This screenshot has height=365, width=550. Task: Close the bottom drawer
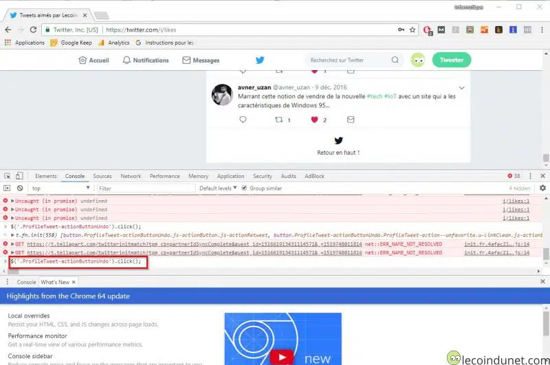point(542,282)
